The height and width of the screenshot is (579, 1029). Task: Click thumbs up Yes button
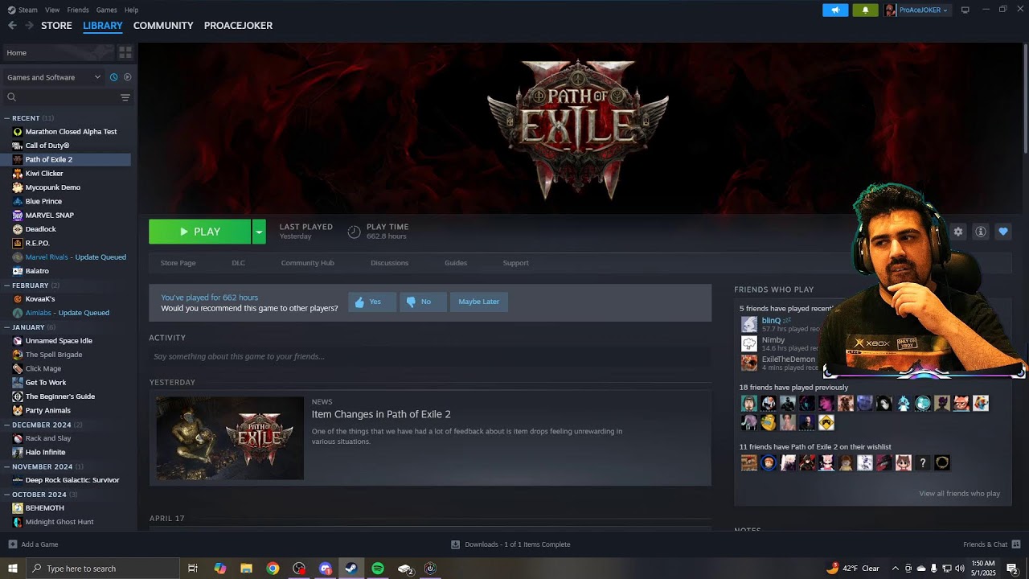tap(372, 302)
